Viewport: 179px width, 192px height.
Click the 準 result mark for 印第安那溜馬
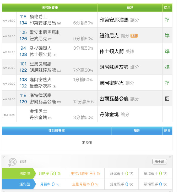(167, 20)
